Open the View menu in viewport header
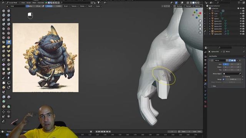 click(23, 3)
